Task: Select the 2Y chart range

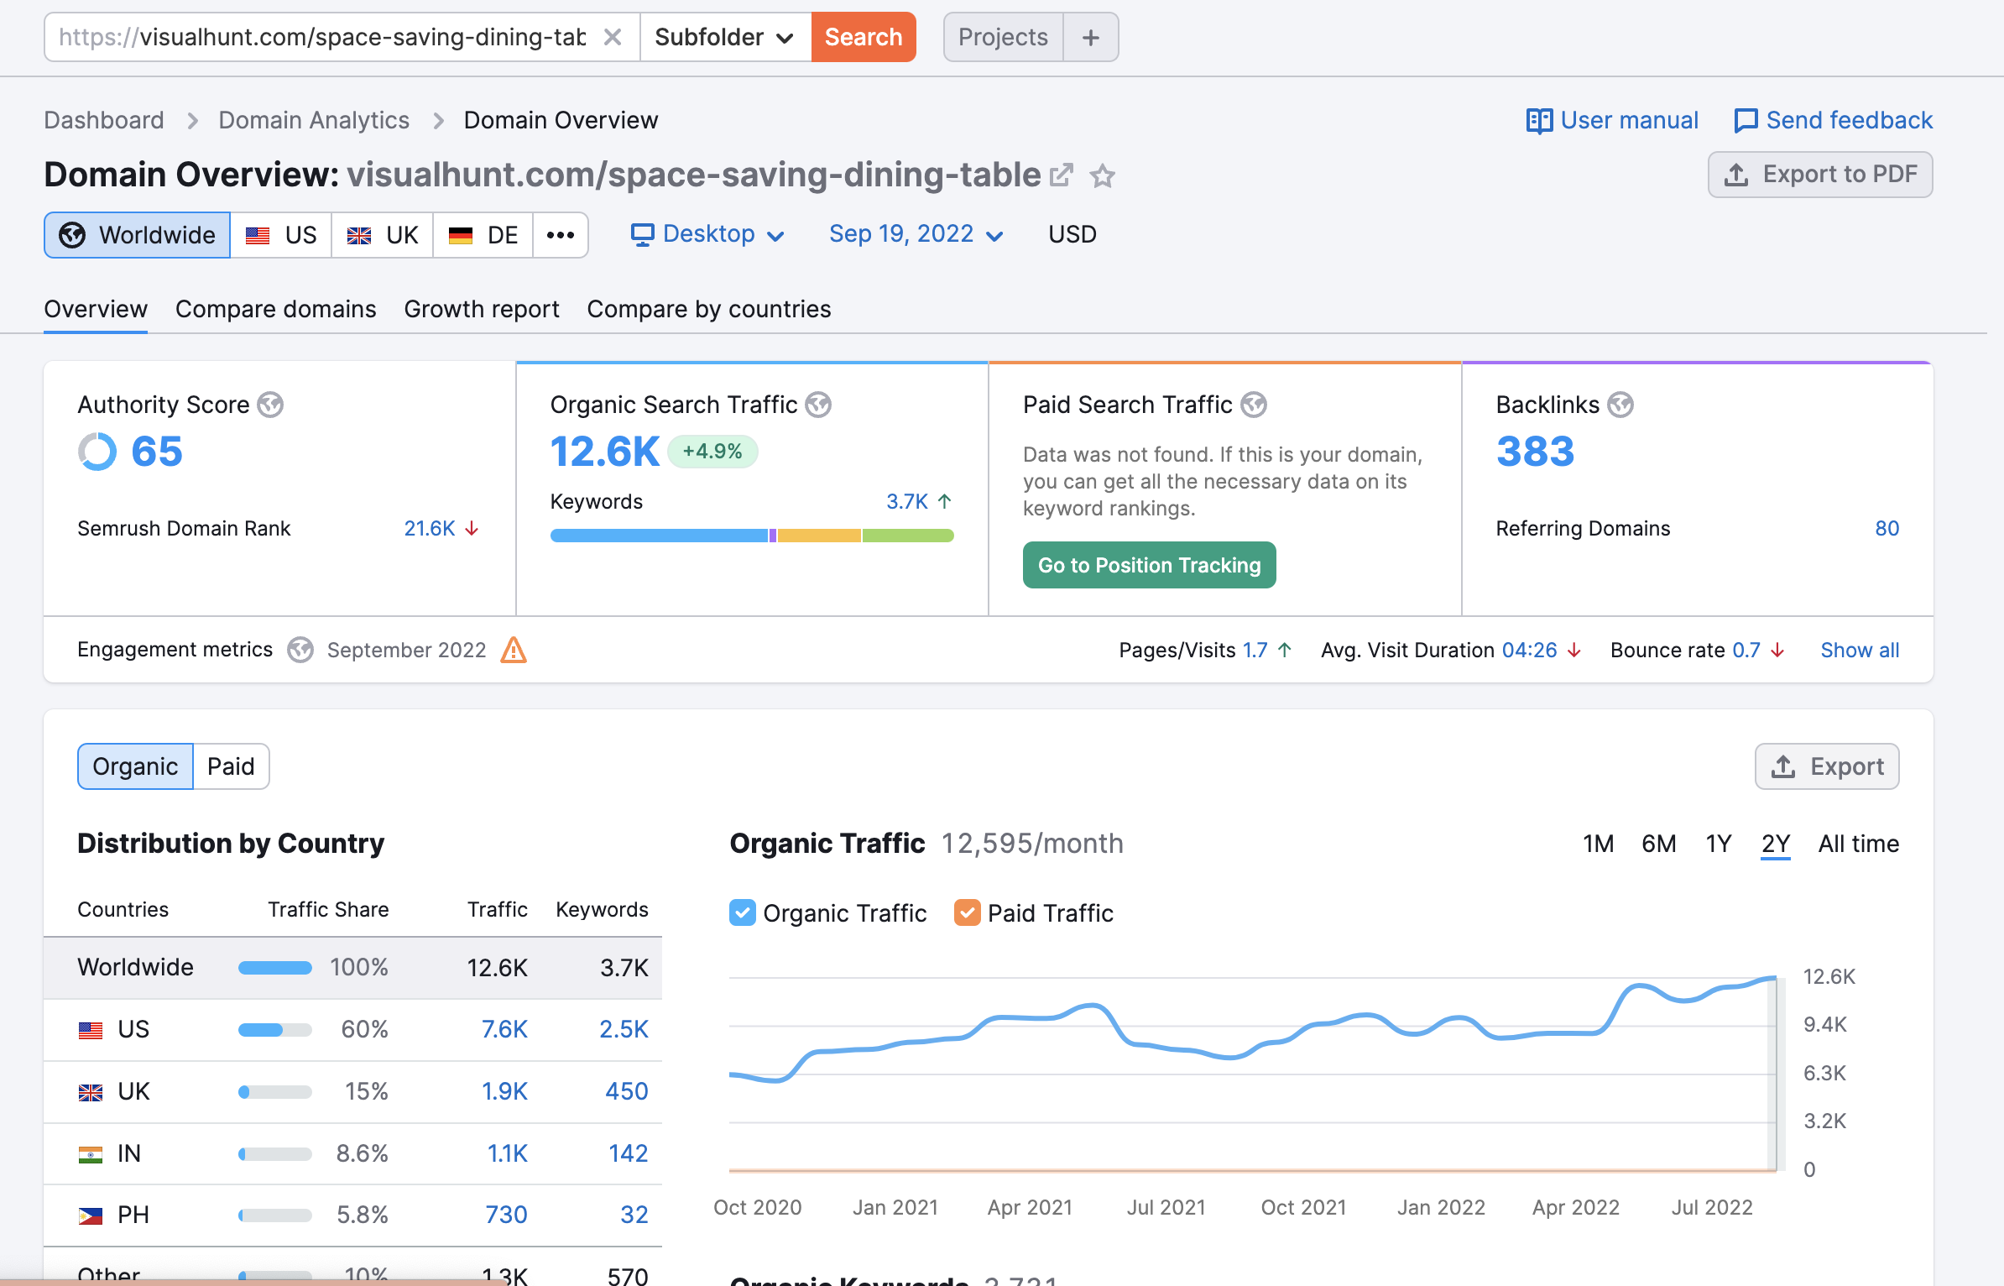Action: pos(1776,844)
